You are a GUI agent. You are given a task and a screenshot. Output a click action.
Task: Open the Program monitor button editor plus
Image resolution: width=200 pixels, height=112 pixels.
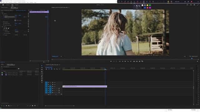click(197, 61)
